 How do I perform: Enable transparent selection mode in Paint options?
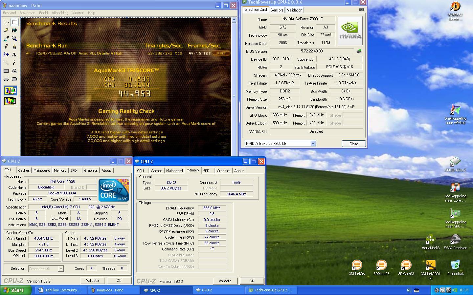pyautogui.click(x=10, y=101)
